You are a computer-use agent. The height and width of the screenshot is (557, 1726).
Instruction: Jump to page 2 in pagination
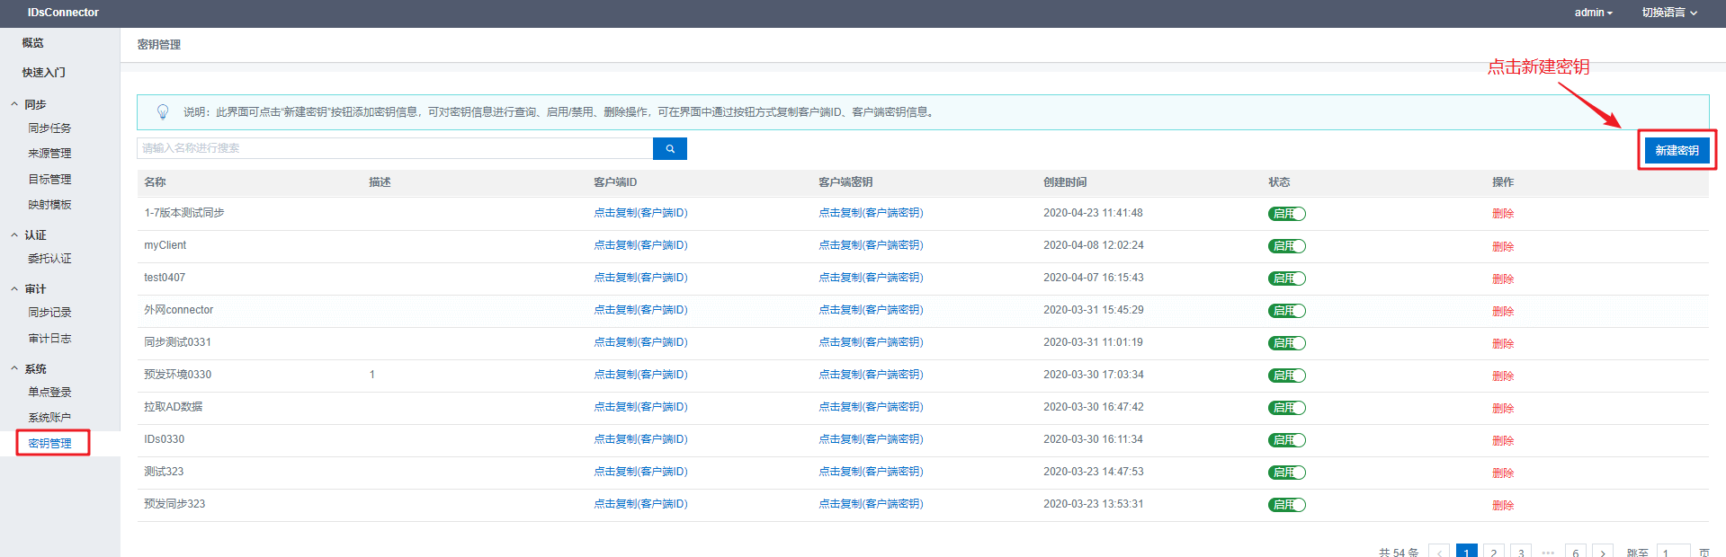pyautogui.click(x=1493, y=552)
